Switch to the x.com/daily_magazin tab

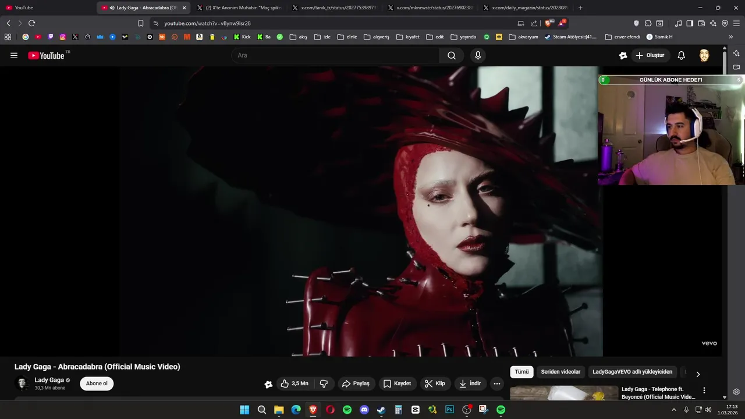click(x=525, y=8)
